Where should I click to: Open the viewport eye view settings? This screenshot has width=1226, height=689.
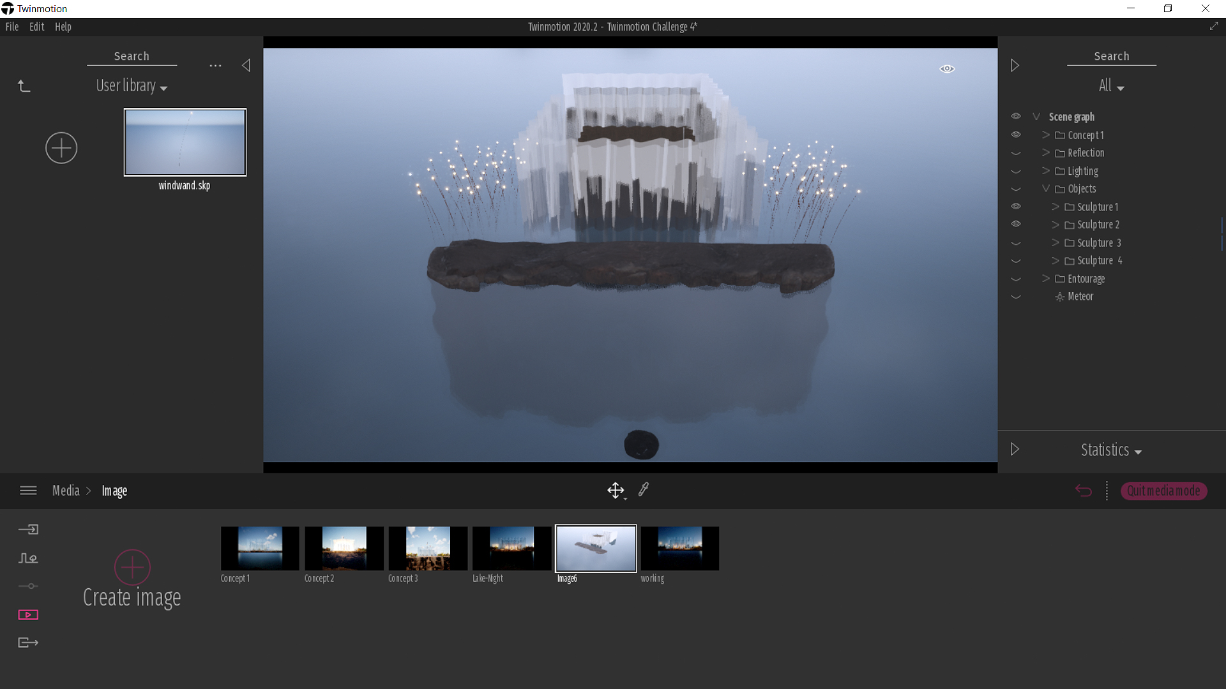click(x=947, y=69)
